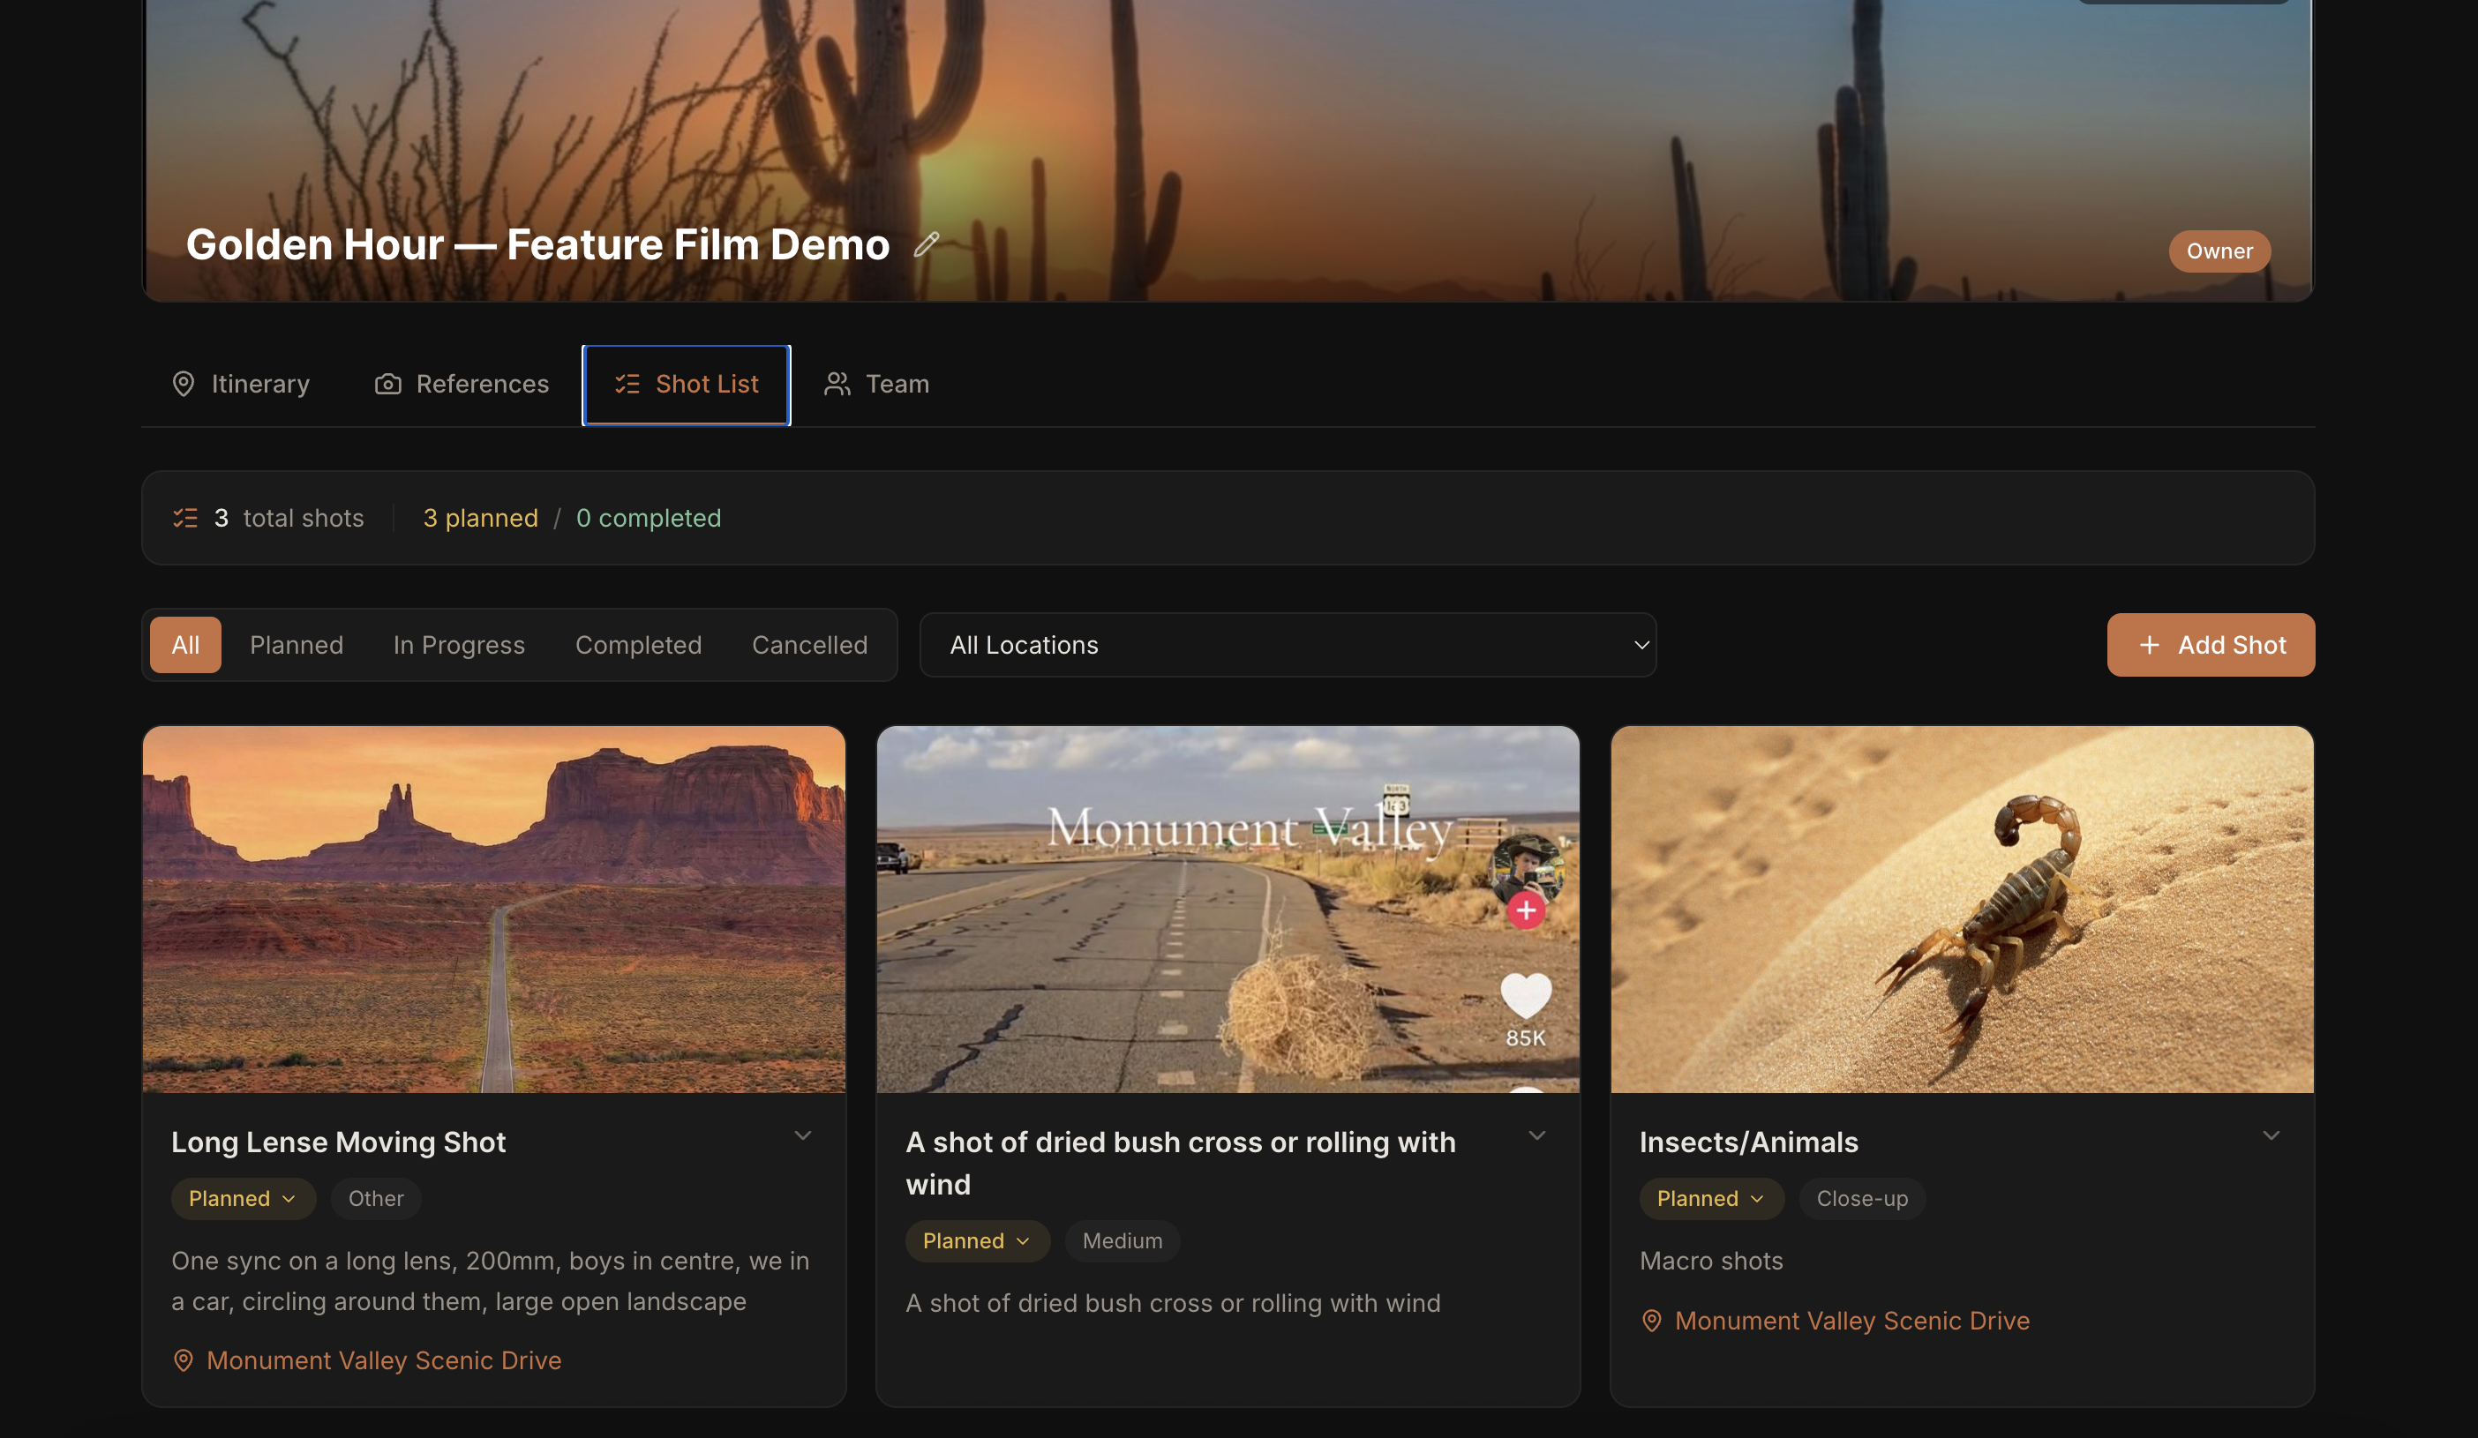
Task: Click the 0 completed progress indicator
Action: pos(648,518)
